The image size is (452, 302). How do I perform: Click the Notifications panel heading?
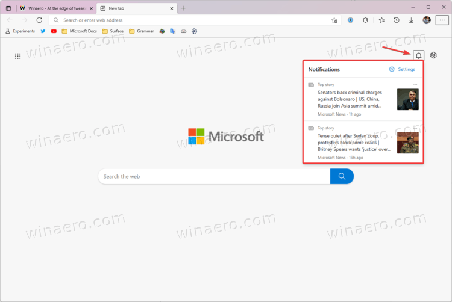pyautogui.click(x=324, y=69)
